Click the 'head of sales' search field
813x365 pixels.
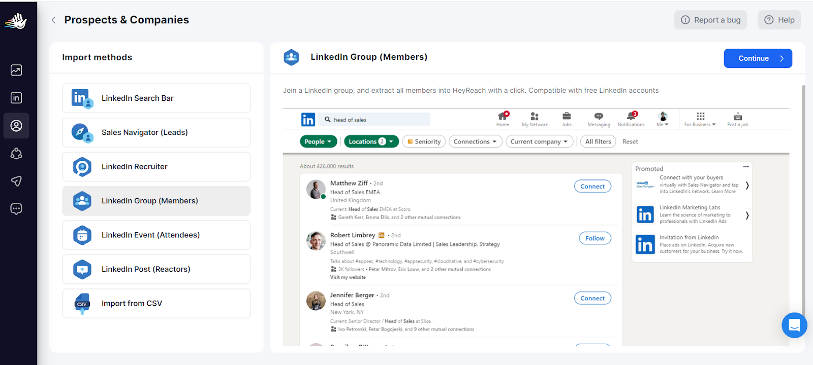tap(376, 120)
